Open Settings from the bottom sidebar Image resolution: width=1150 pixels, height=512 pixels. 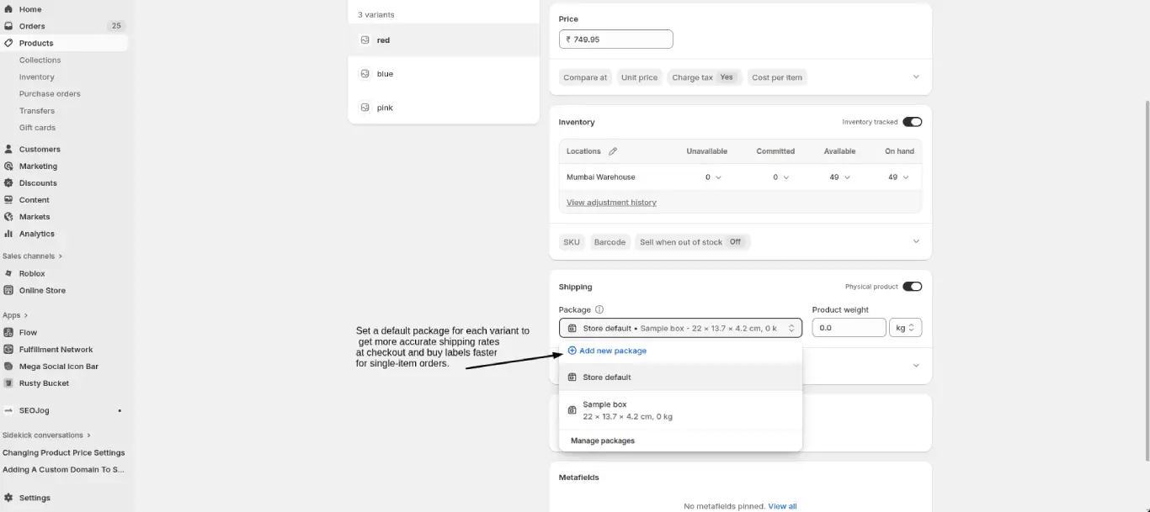10,497
